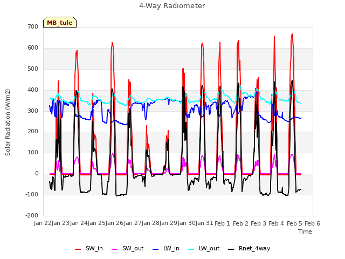345x259 pixels.
Task: Click the 300 y-axis tick label
Action: click(33, 111)
